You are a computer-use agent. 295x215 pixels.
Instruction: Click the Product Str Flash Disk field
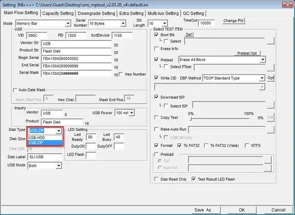click(x=76, y=51)
